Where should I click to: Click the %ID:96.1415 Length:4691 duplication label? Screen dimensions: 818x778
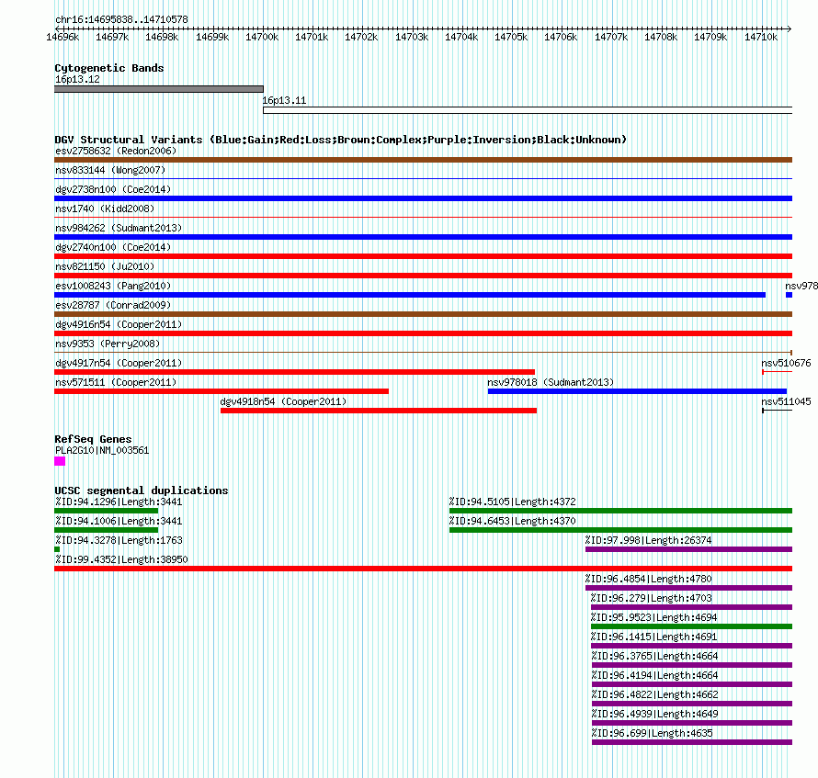point(654,637)
